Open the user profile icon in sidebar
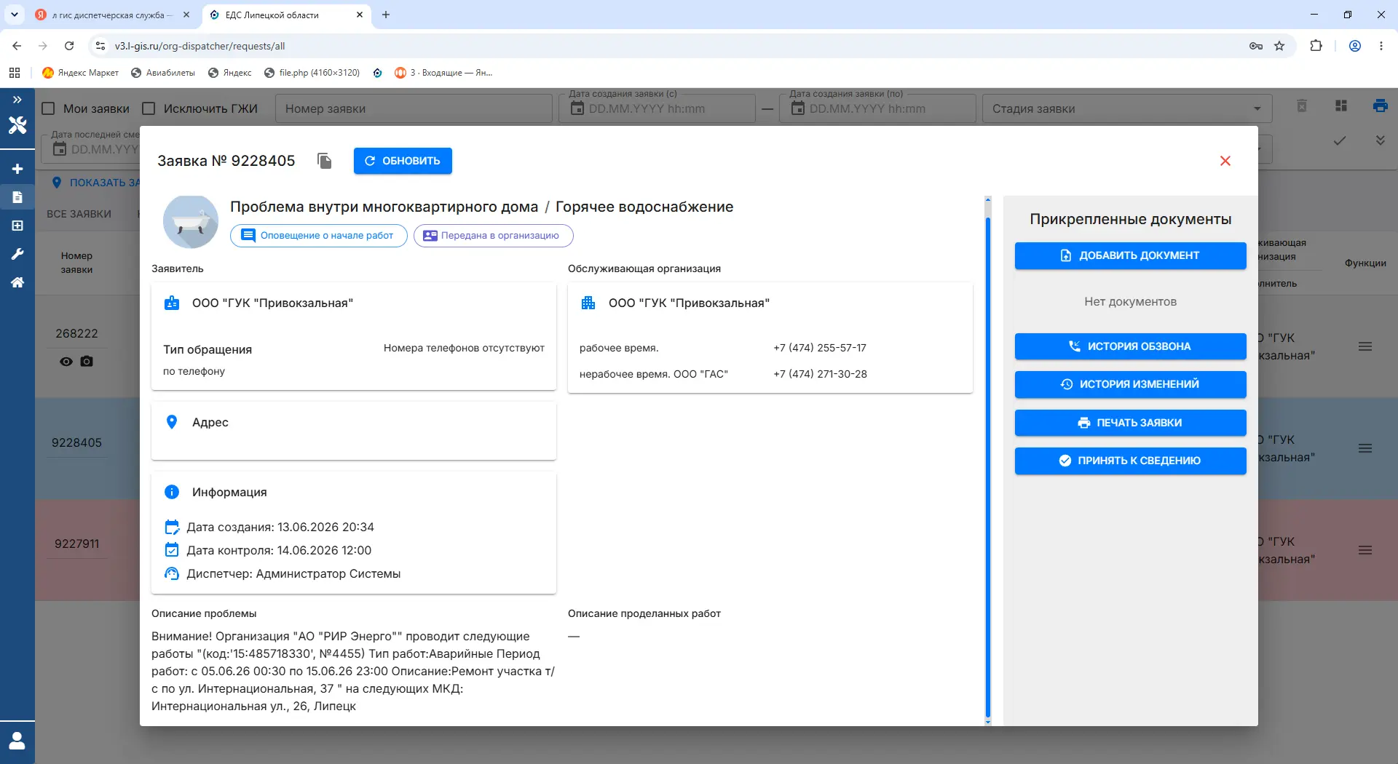 tap(17, 741)
